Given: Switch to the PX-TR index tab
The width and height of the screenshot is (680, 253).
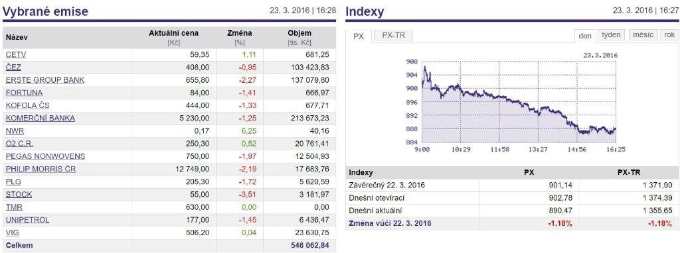Looking at the screenshot, I should coord(393,36).
